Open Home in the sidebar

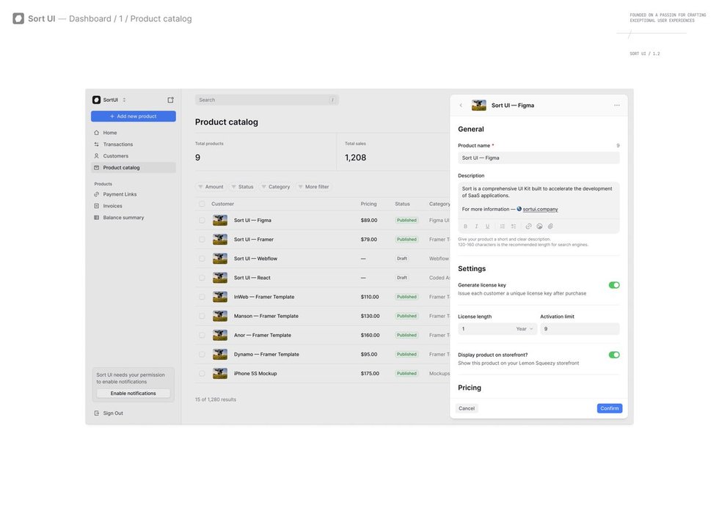click(134, 133)
